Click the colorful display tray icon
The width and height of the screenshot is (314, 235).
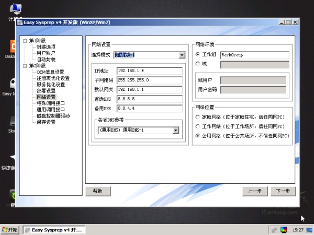(x=284, y=230)
